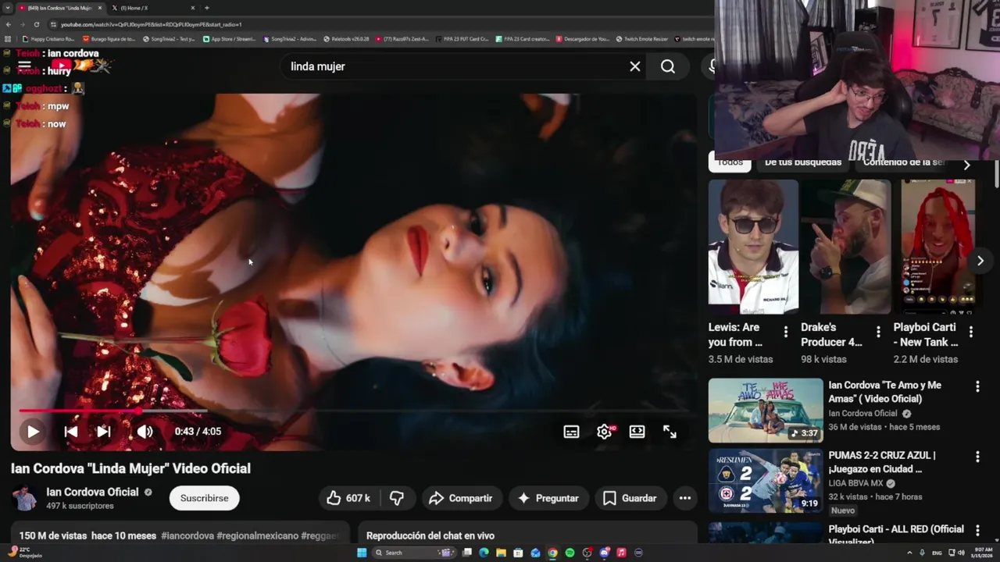Skip to the previous video

click(x=70, y=432)
